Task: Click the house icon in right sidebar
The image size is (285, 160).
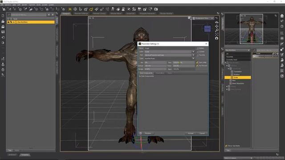Action: point(282,16)
